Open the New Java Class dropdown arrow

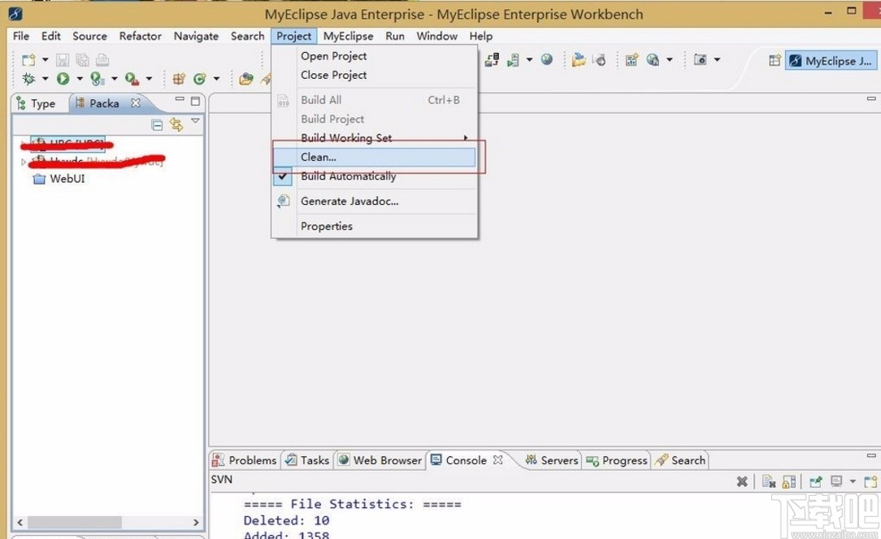point(216,79)
